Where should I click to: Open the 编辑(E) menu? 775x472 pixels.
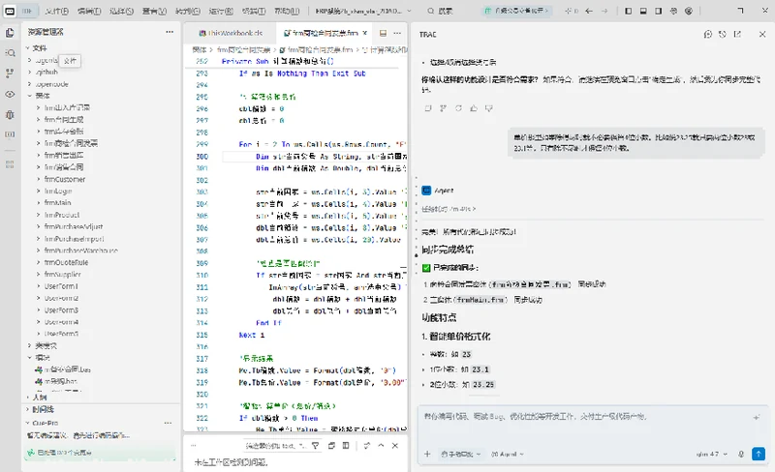point(89,11)
